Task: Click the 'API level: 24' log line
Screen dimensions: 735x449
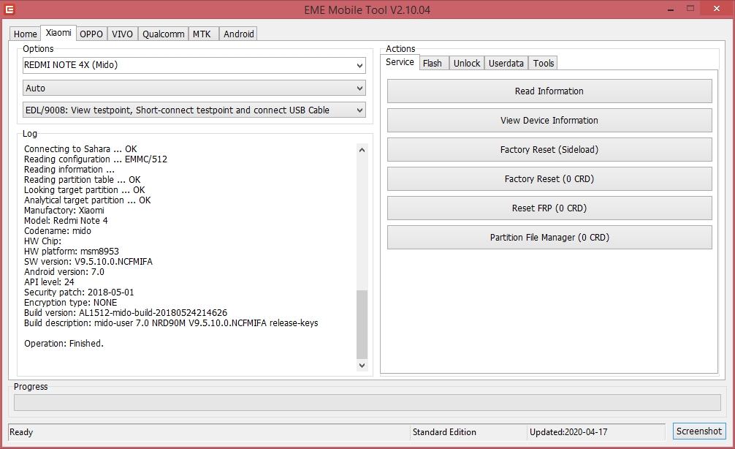Action: click(49, 282)
